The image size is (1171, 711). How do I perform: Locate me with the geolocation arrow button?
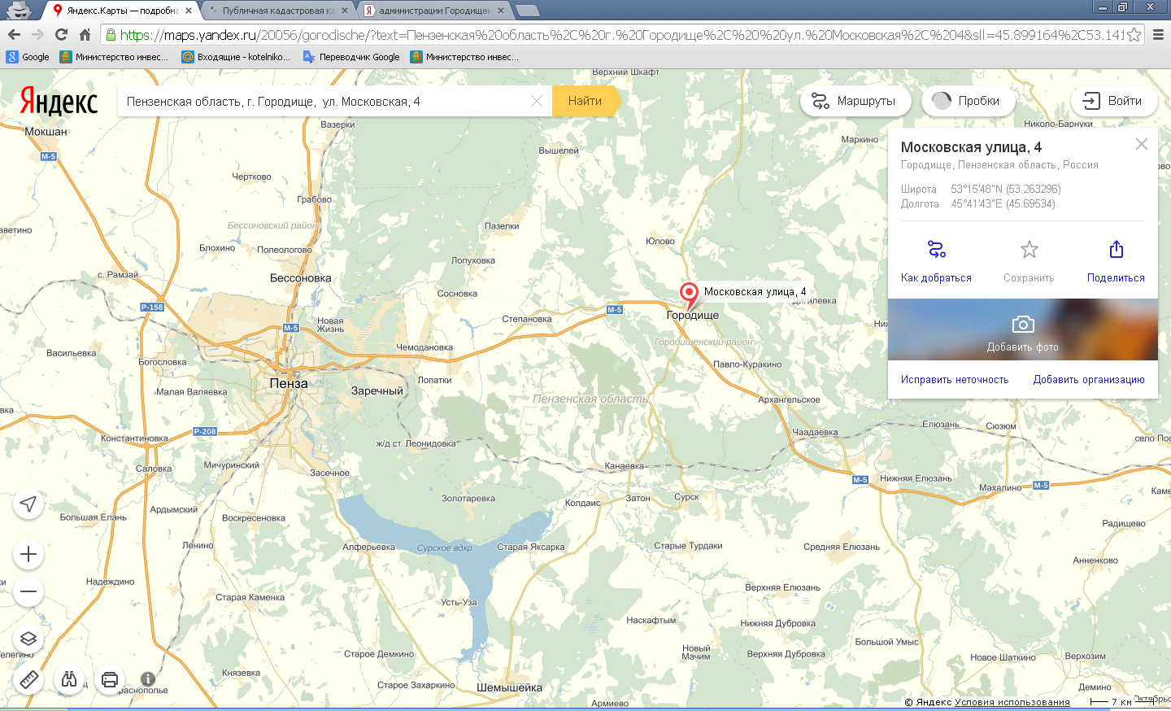pyautogui.click(x=28, y=504)
